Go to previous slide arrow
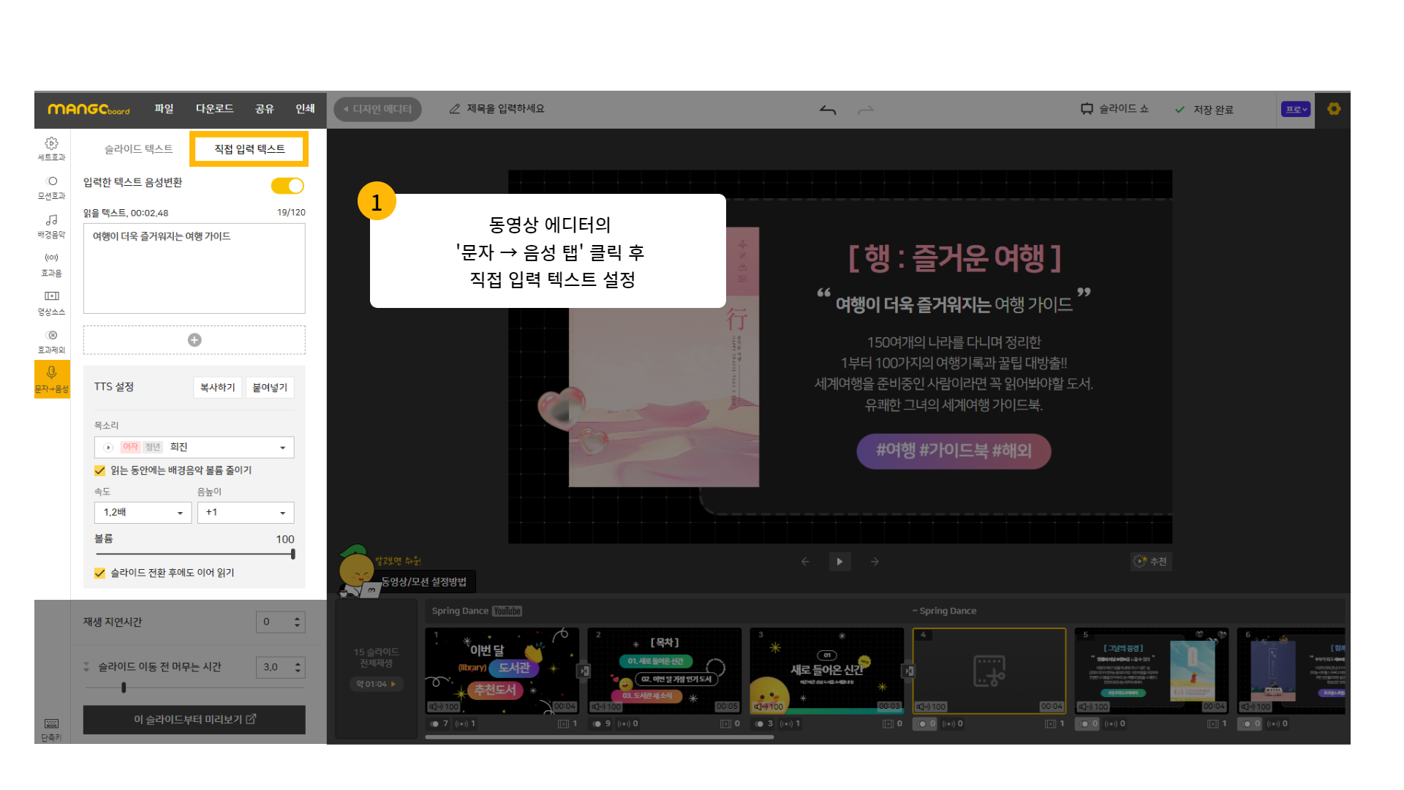This screenshot has height=790, width=1404. (805, 562)
